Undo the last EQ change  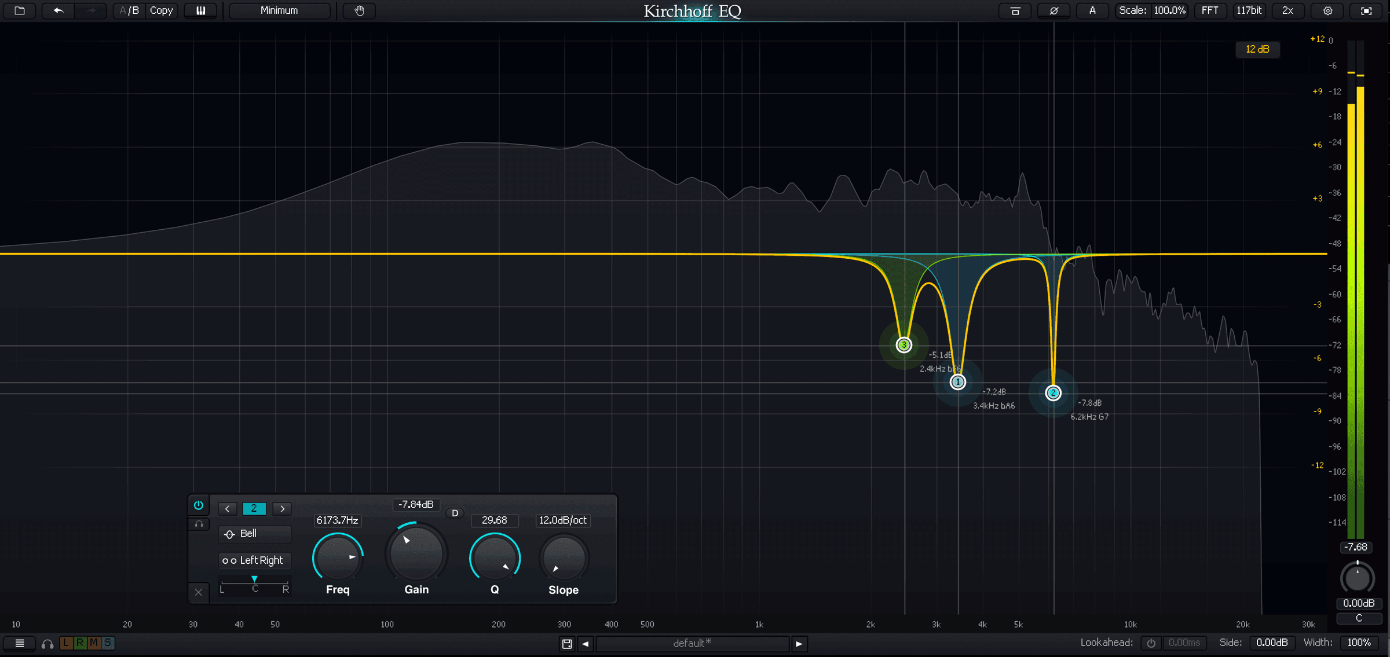pos(58,10)
